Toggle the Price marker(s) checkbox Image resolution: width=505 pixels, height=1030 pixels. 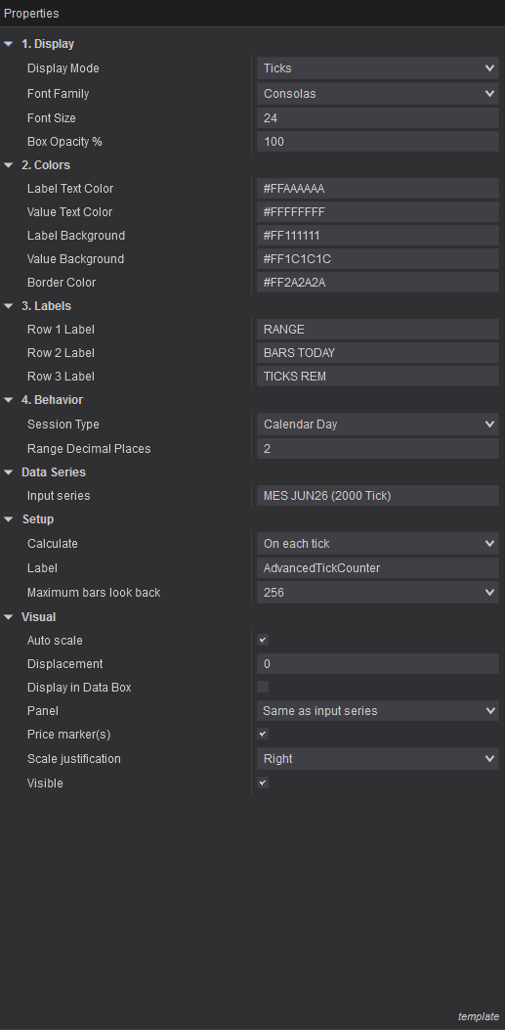click(263, 734)
